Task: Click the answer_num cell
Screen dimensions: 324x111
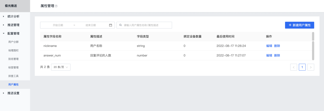Action: (52, 55)
